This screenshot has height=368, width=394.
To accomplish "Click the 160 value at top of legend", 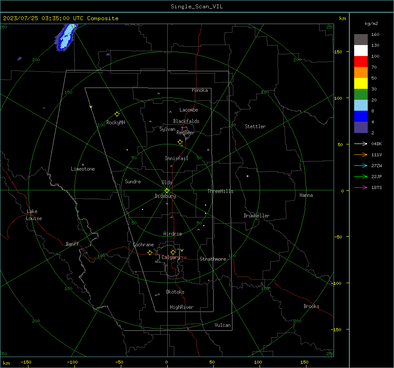I will pos(375,35).
